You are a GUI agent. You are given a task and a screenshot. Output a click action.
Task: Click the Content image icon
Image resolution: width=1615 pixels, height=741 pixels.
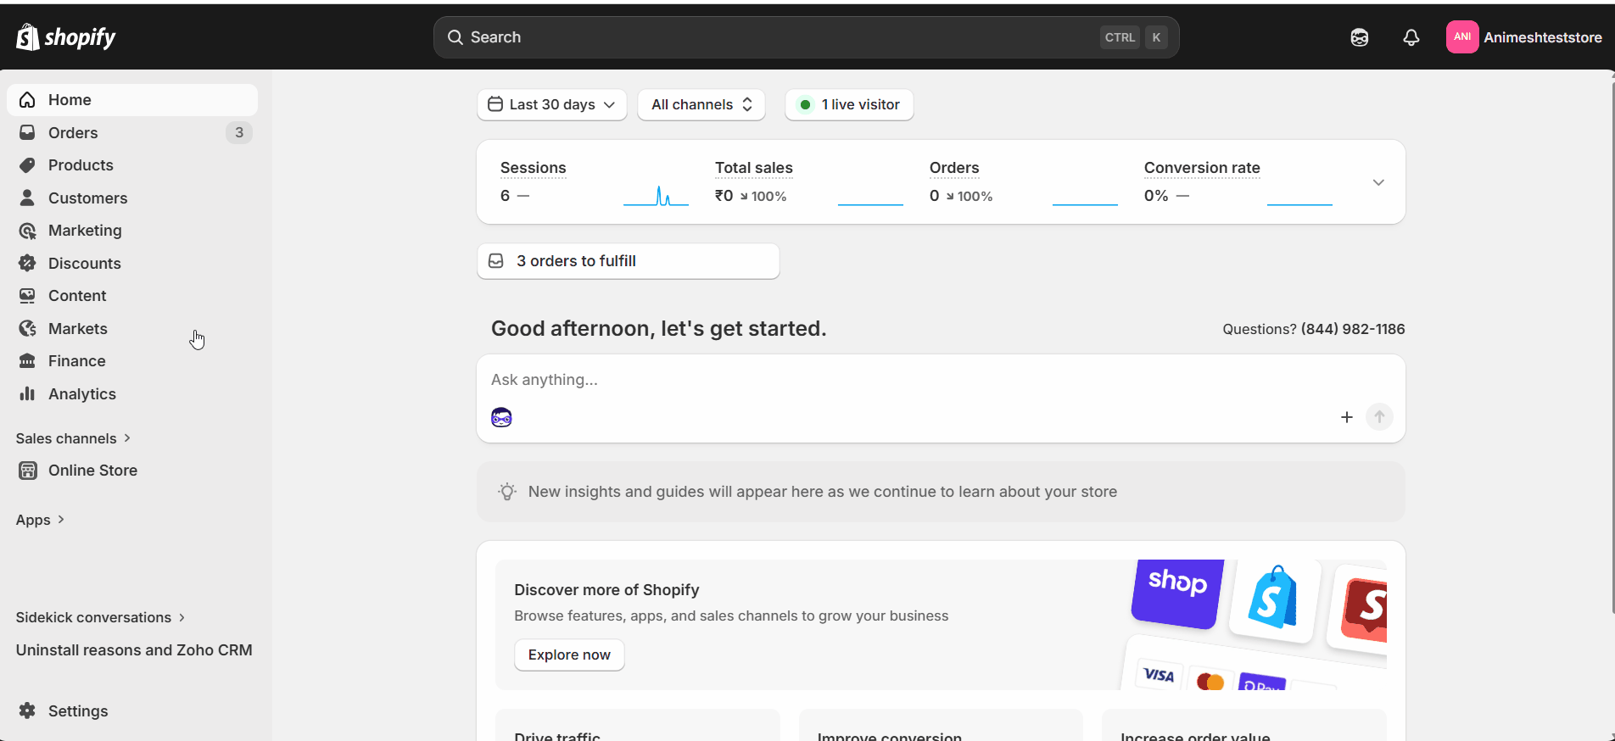[x=27, y=296]
